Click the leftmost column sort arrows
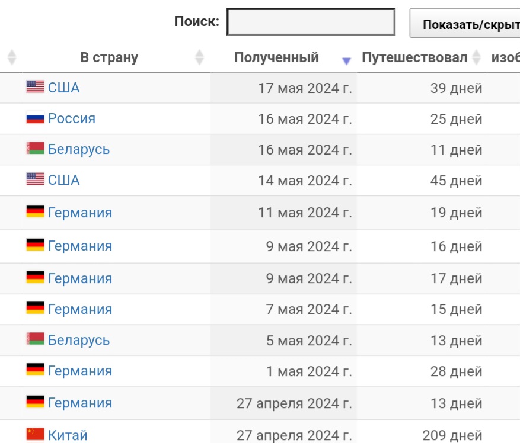This screenshot has height=443, width=520. pos(12,57)
